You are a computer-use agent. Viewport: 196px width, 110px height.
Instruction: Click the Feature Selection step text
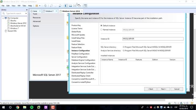coord(78,44)
